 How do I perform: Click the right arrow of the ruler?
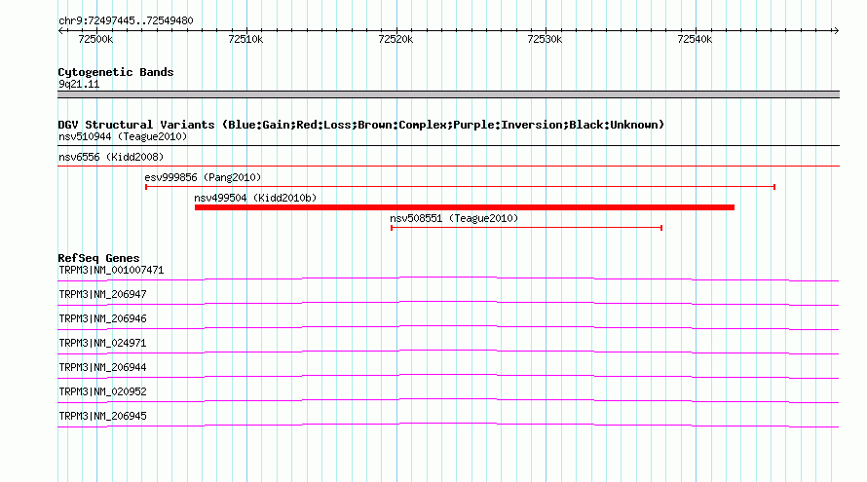[x=836, y=30]
